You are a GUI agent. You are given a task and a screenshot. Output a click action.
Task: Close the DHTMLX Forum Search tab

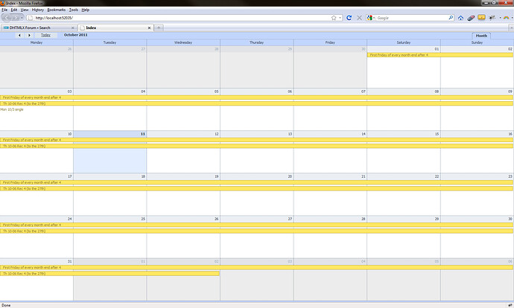pyautogui.click(x=73, y=28)
